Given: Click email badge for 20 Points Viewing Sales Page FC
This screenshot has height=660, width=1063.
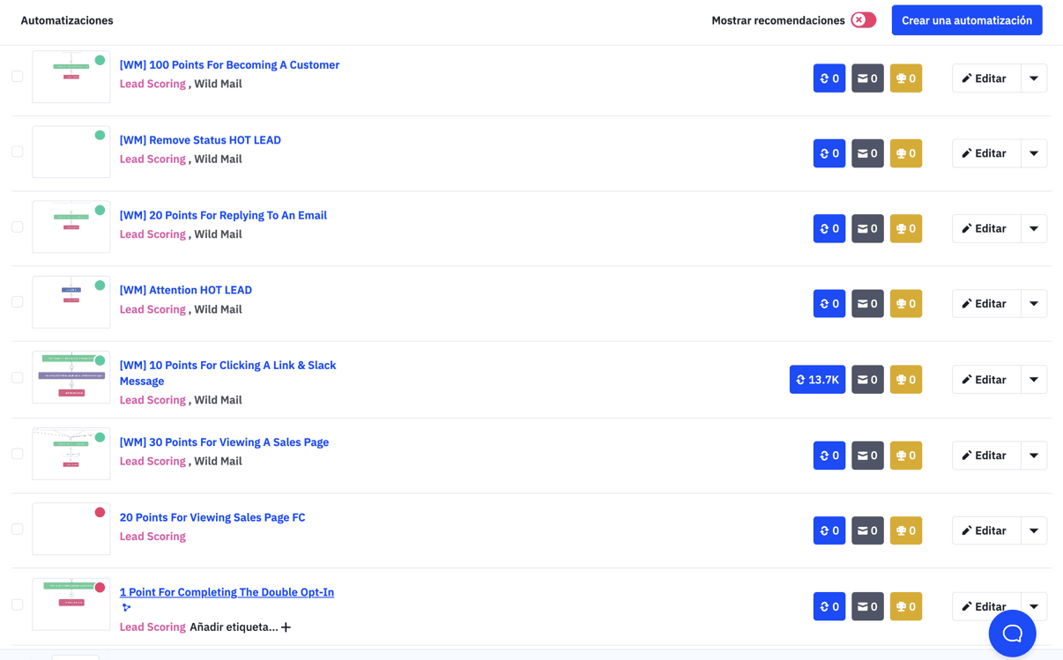Looking at the screenshot, I should click(868, 530).
